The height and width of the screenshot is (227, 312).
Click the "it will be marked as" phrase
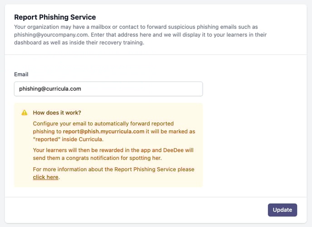click(x=171, y=131)
